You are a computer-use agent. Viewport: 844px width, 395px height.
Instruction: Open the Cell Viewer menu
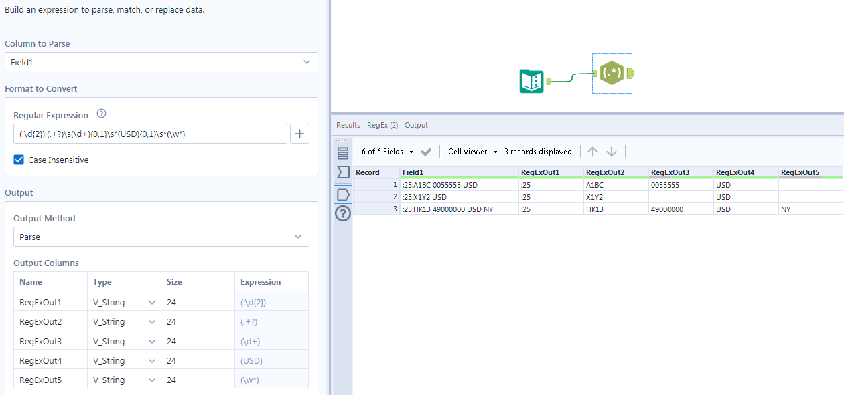(x=472, y=152)
